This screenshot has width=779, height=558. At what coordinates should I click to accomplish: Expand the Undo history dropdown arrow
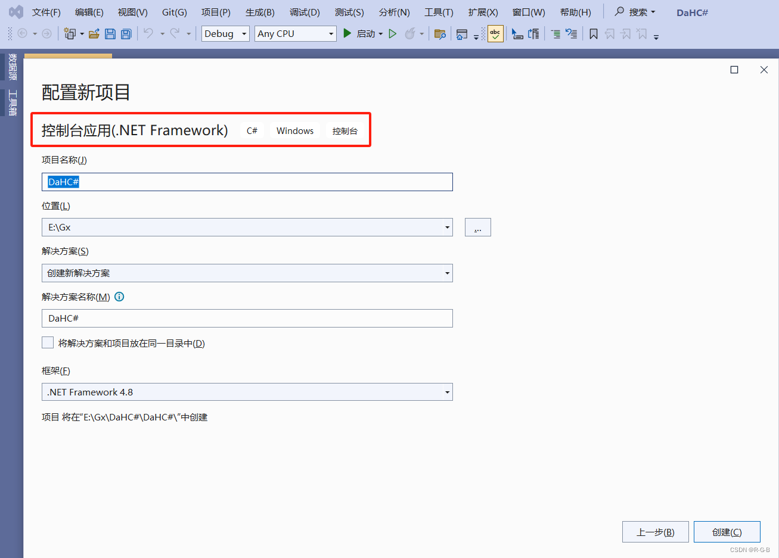coord(162,35)
